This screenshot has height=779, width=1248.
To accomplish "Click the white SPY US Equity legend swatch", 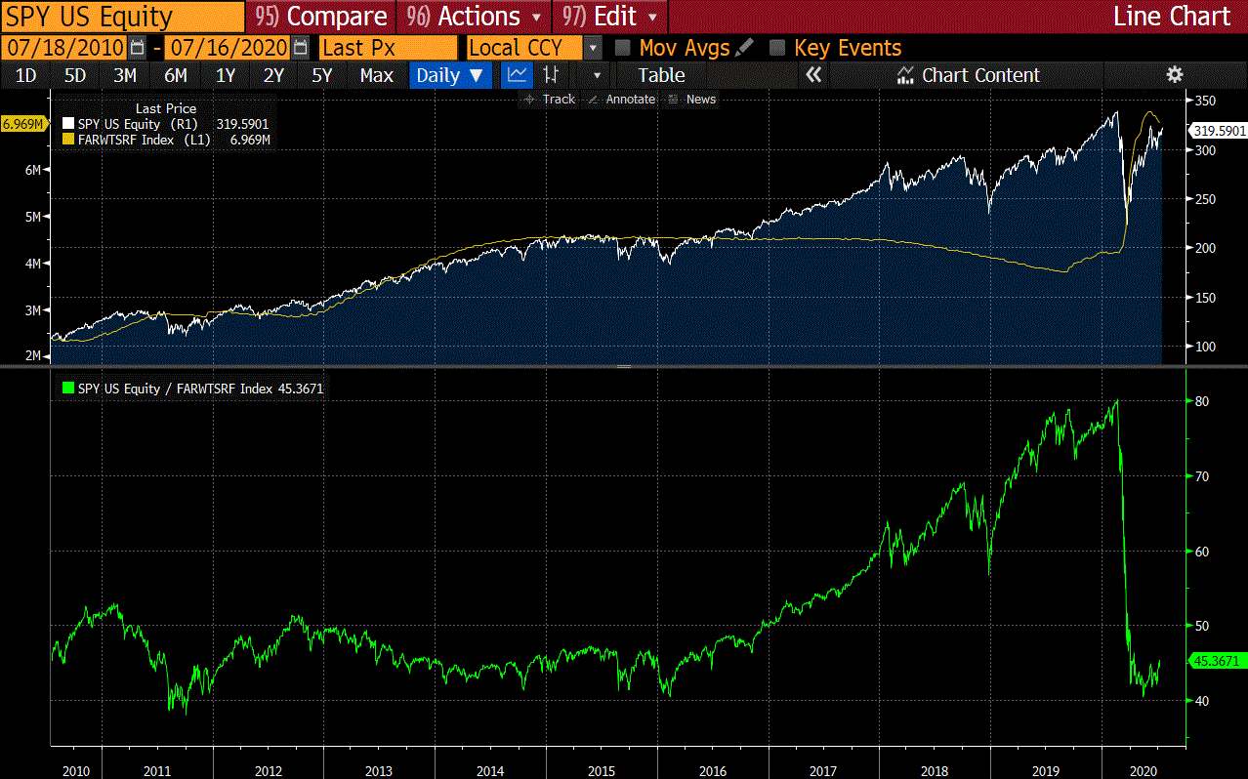I will tap(67, 124).
